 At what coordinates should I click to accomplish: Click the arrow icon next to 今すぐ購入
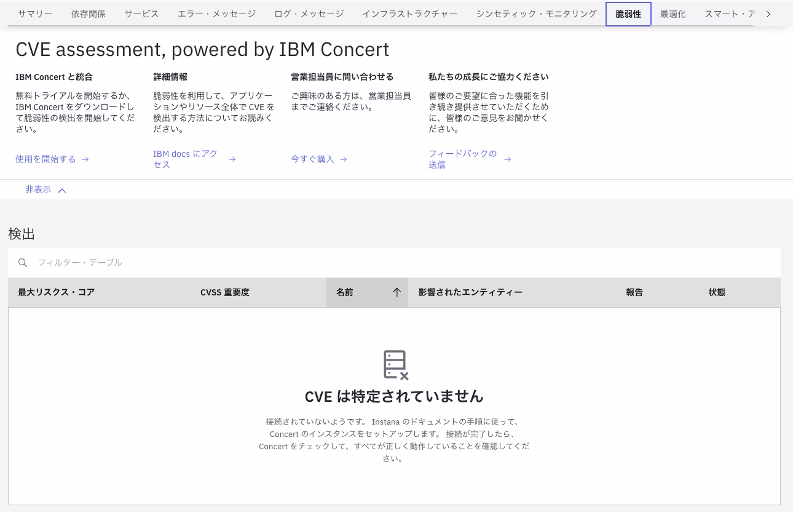[344, 159]
